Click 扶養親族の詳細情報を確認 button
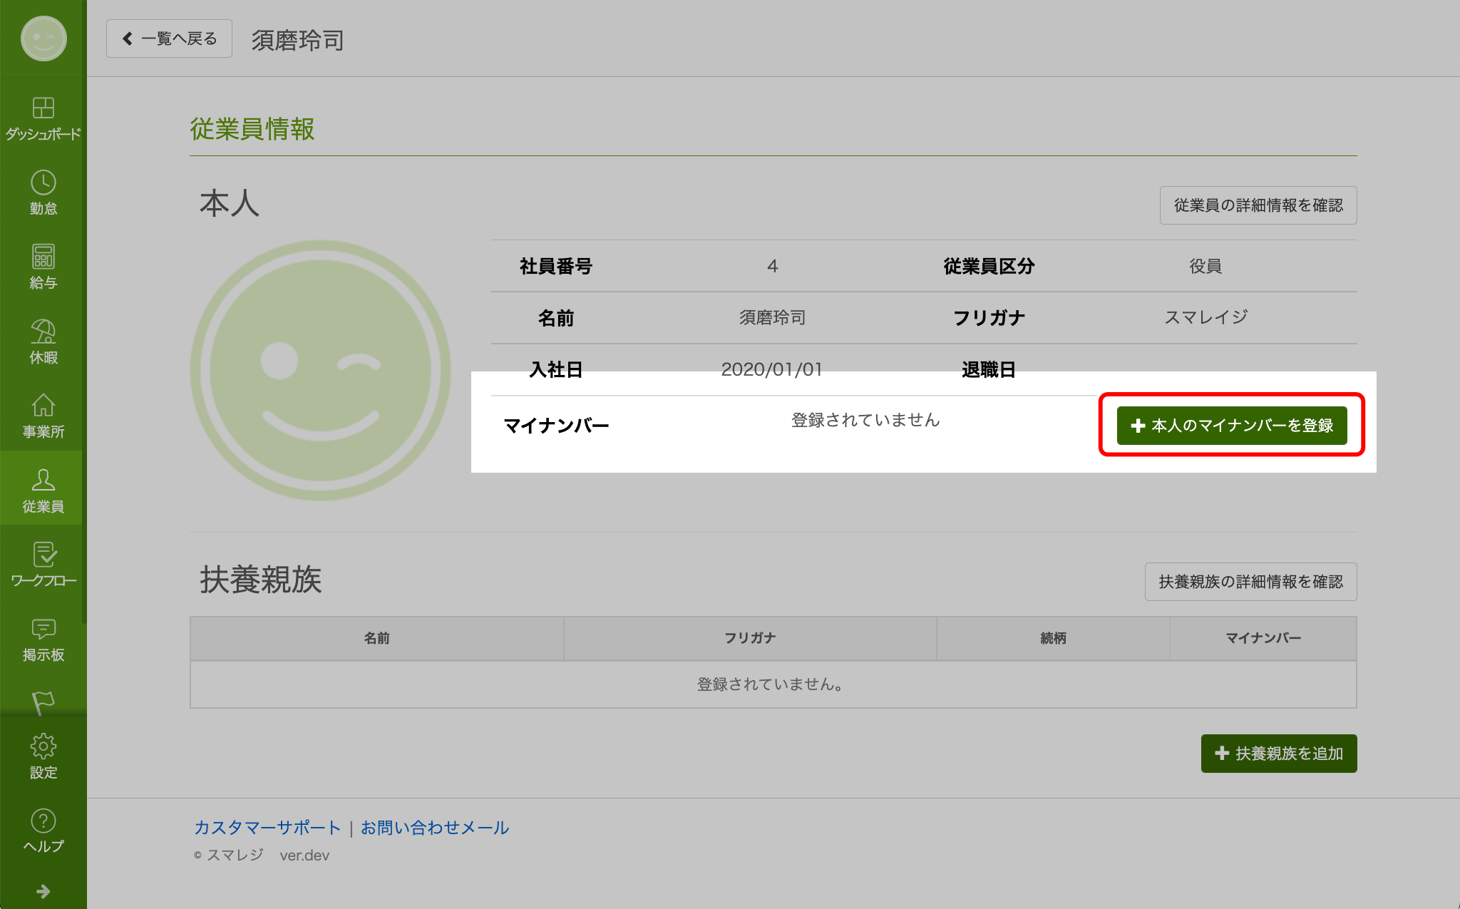 pyautogui.click(x=1250, y=582)
